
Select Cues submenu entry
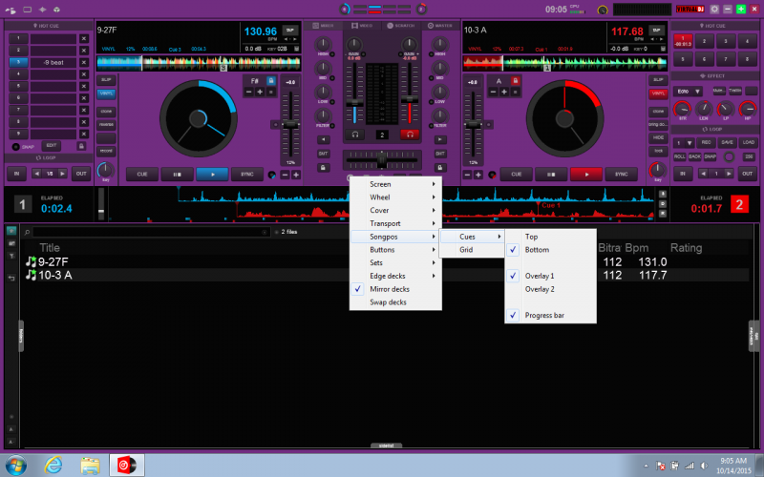click(x=472, y=237)
